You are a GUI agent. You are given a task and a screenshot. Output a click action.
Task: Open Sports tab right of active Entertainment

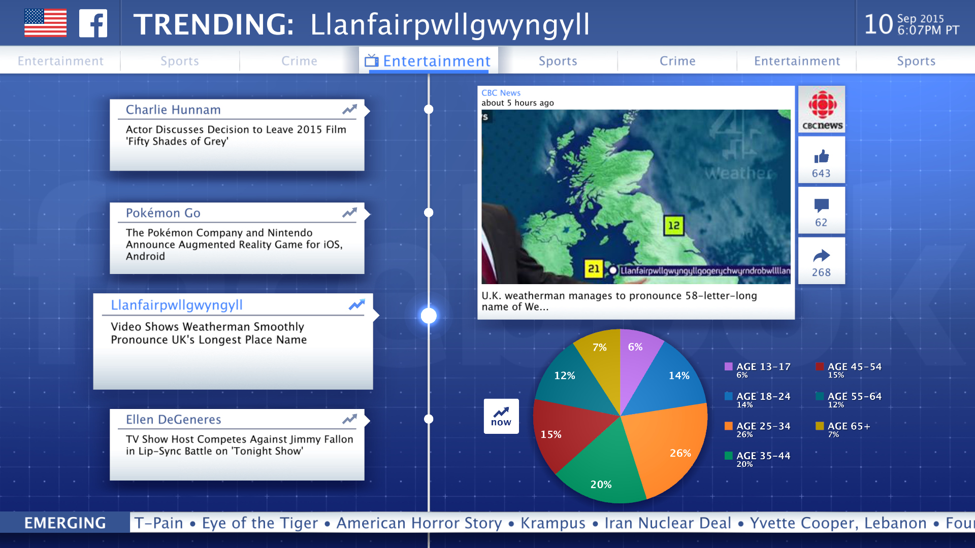click(x=558, y=61)
